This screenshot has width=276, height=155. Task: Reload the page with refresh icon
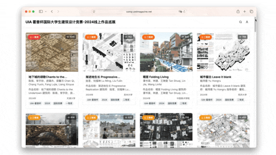[x=184, y=12]
